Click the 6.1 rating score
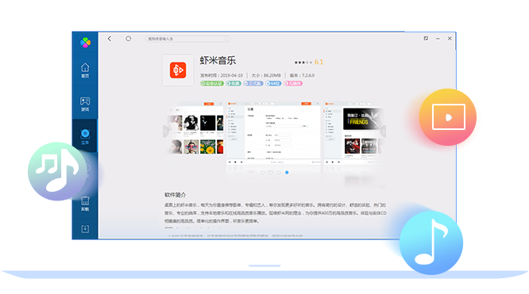The width and height of the screenshot is (529, 294). pos(319,62)
